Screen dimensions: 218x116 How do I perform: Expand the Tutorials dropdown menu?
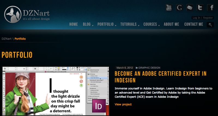[130, 24]
